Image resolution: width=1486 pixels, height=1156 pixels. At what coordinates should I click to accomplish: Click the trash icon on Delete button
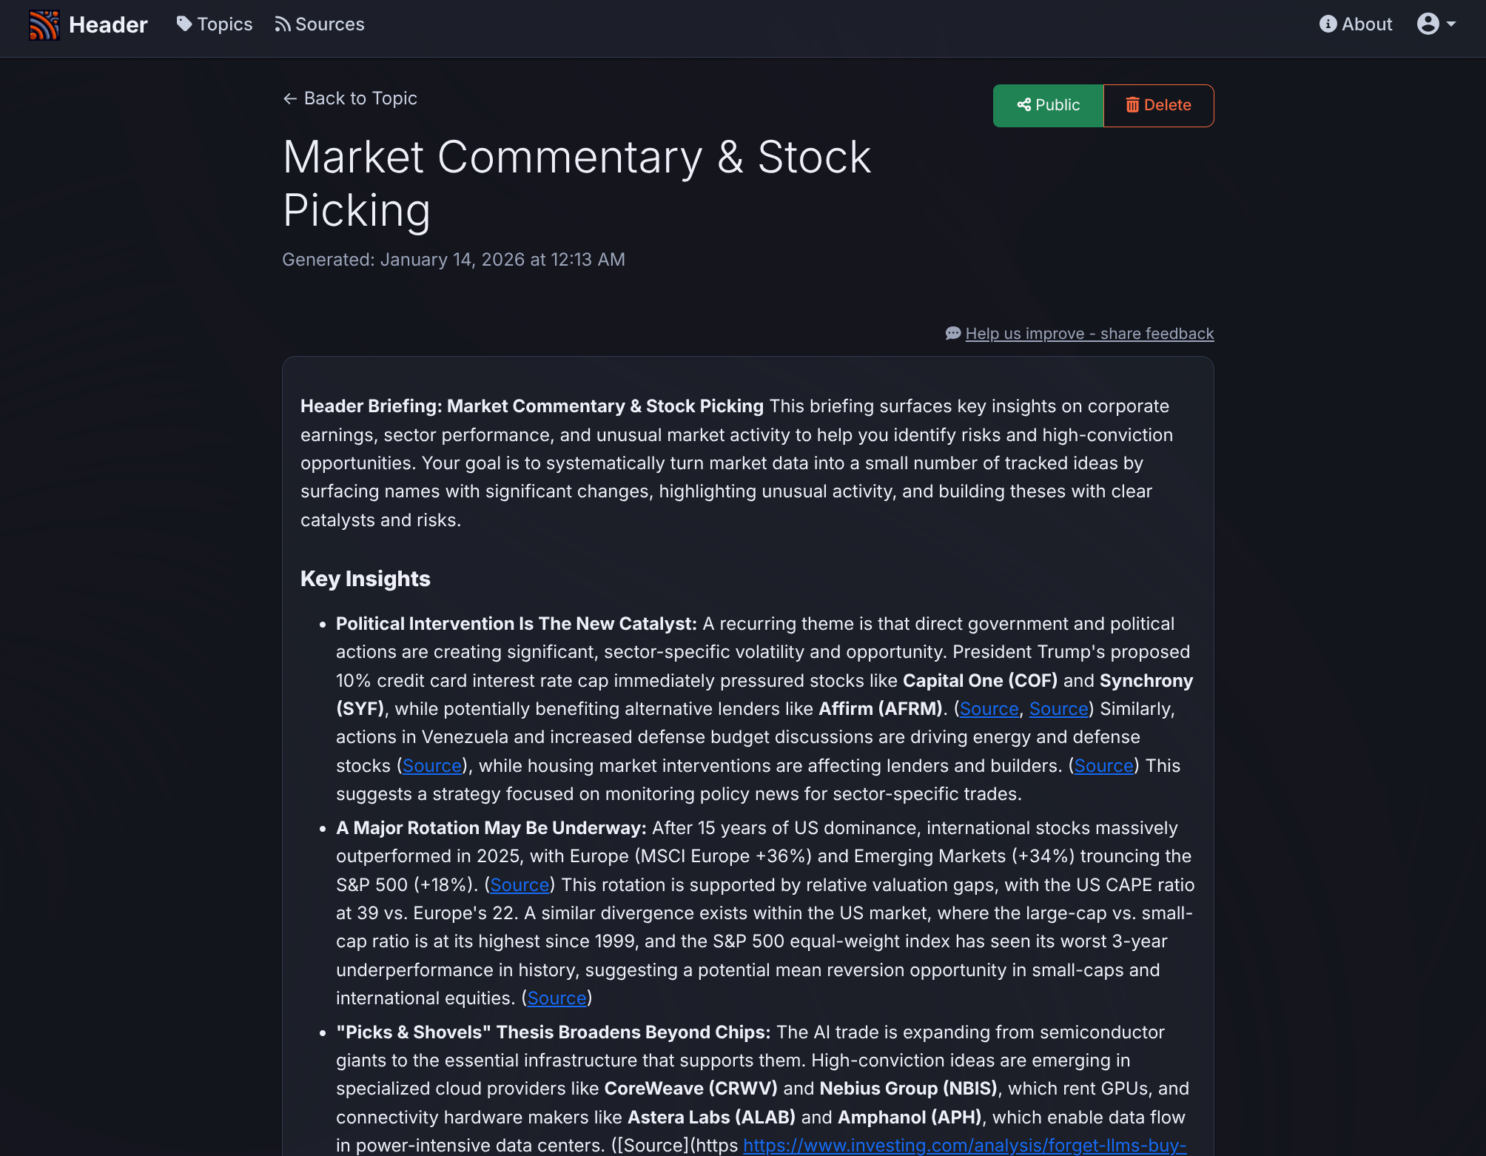pos(1132,105)
